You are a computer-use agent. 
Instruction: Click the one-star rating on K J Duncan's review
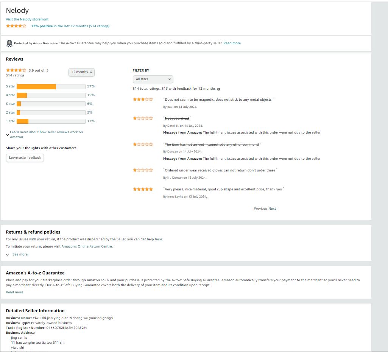pos(143,170)
